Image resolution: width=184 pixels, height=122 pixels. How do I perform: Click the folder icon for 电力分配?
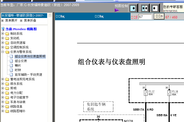(x=7, y=93)
